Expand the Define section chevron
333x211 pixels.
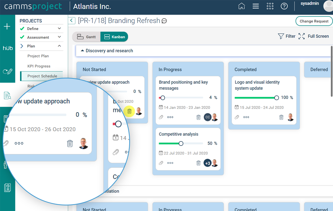[x=59, y=28]
